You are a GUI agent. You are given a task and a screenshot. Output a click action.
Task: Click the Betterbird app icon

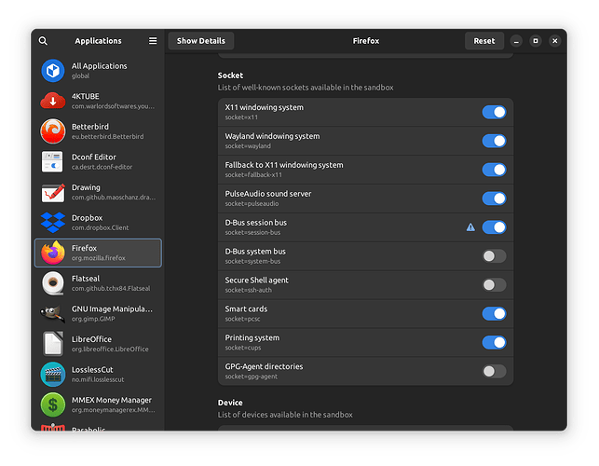point(53,131)
